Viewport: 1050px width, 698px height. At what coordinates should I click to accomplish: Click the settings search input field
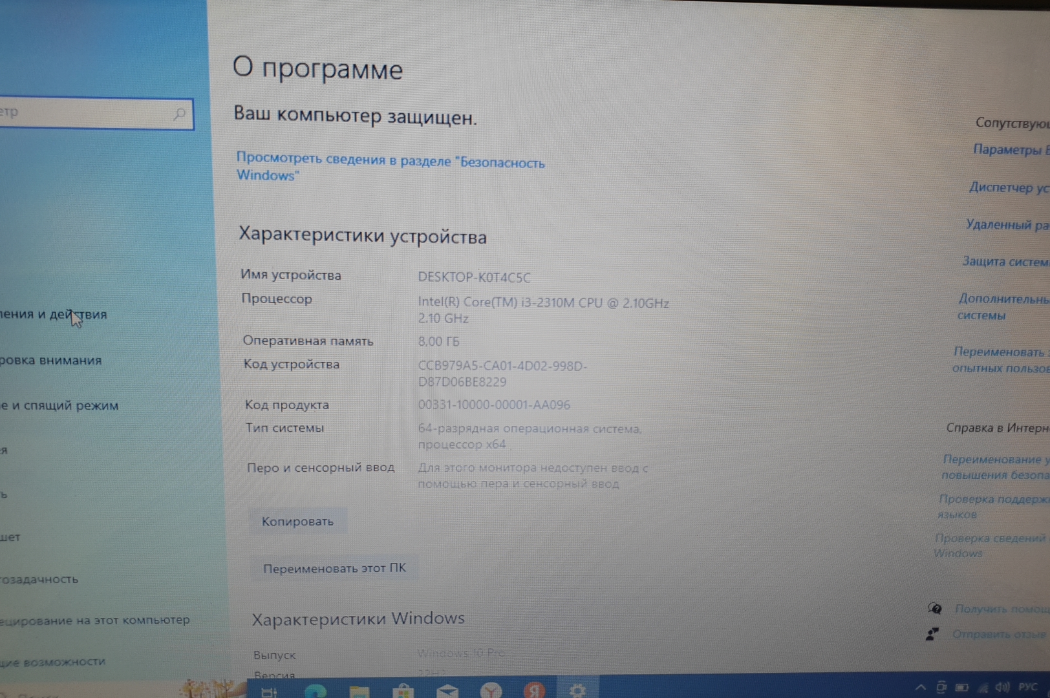point(84,114)
